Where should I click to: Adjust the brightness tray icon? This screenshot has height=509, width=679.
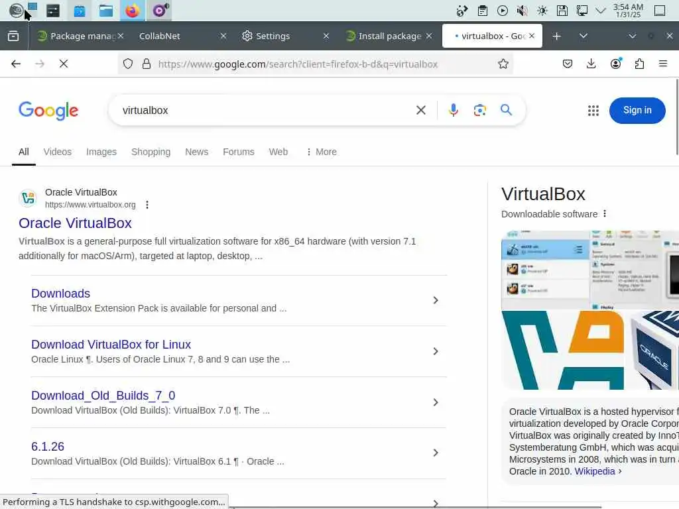[542, 11]
